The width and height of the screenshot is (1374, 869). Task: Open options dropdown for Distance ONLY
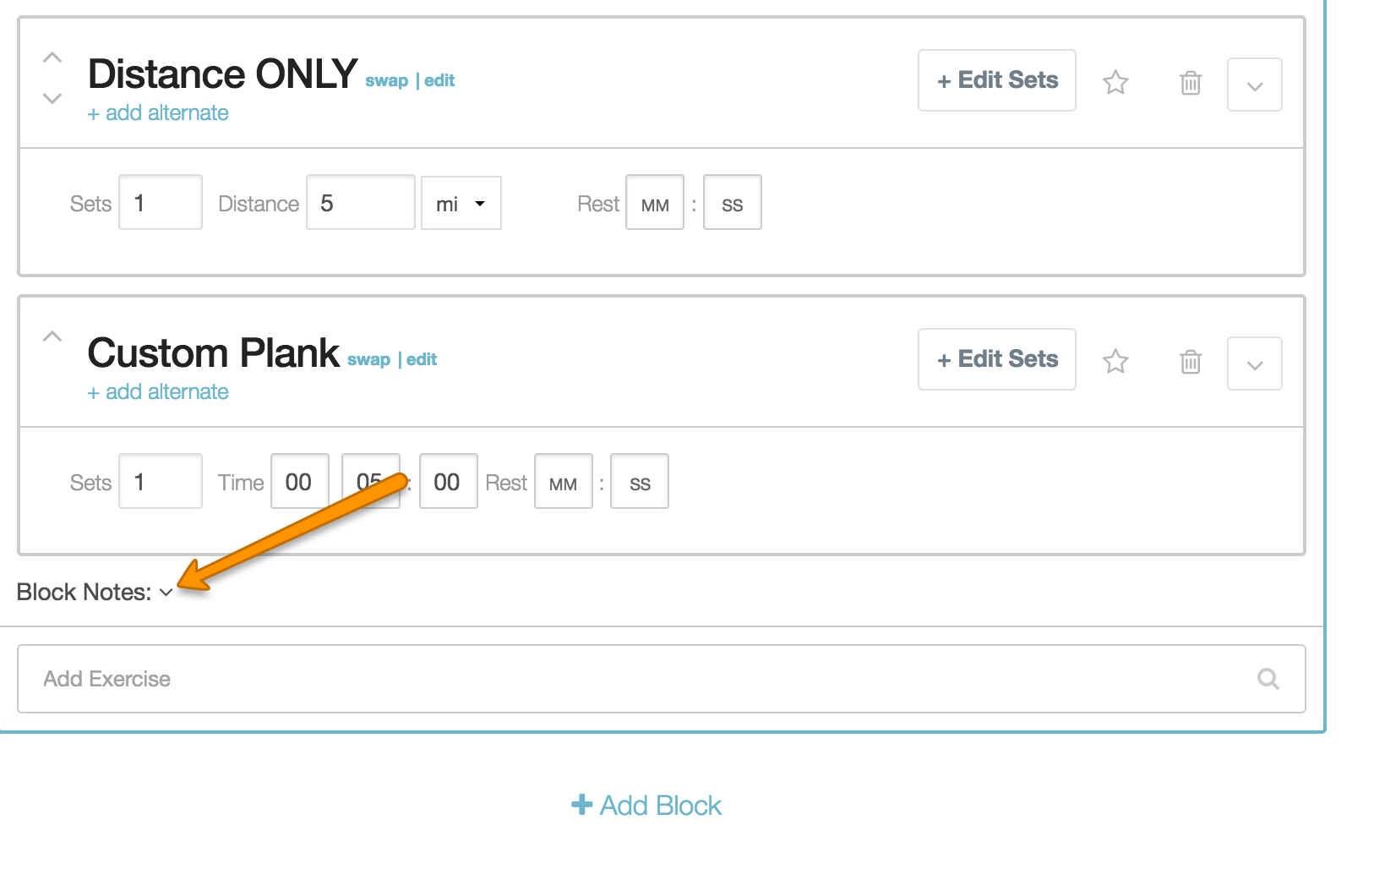(1255, 85)
